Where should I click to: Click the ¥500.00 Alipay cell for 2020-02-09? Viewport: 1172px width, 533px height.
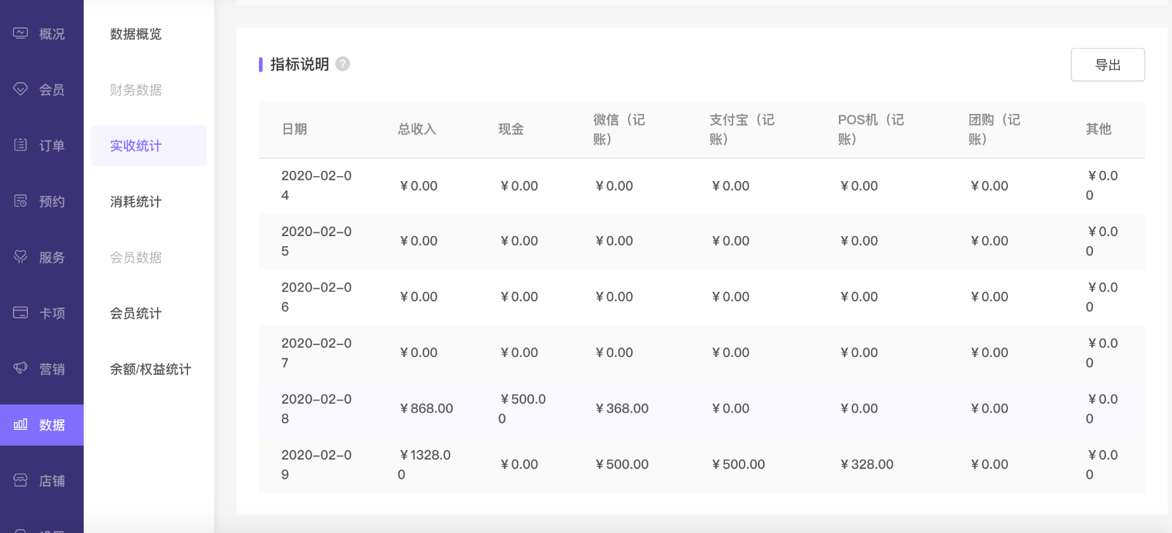pyautogui.click(x=738, y=464)
